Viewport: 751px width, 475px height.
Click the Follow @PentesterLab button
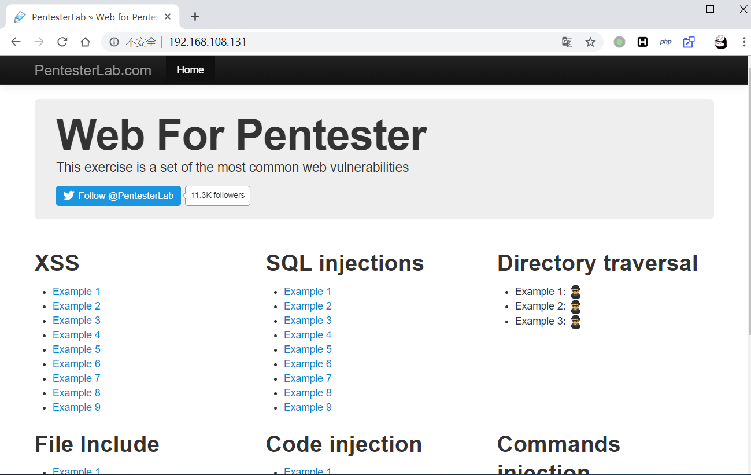pyautogui.click(x=119, y=196)
